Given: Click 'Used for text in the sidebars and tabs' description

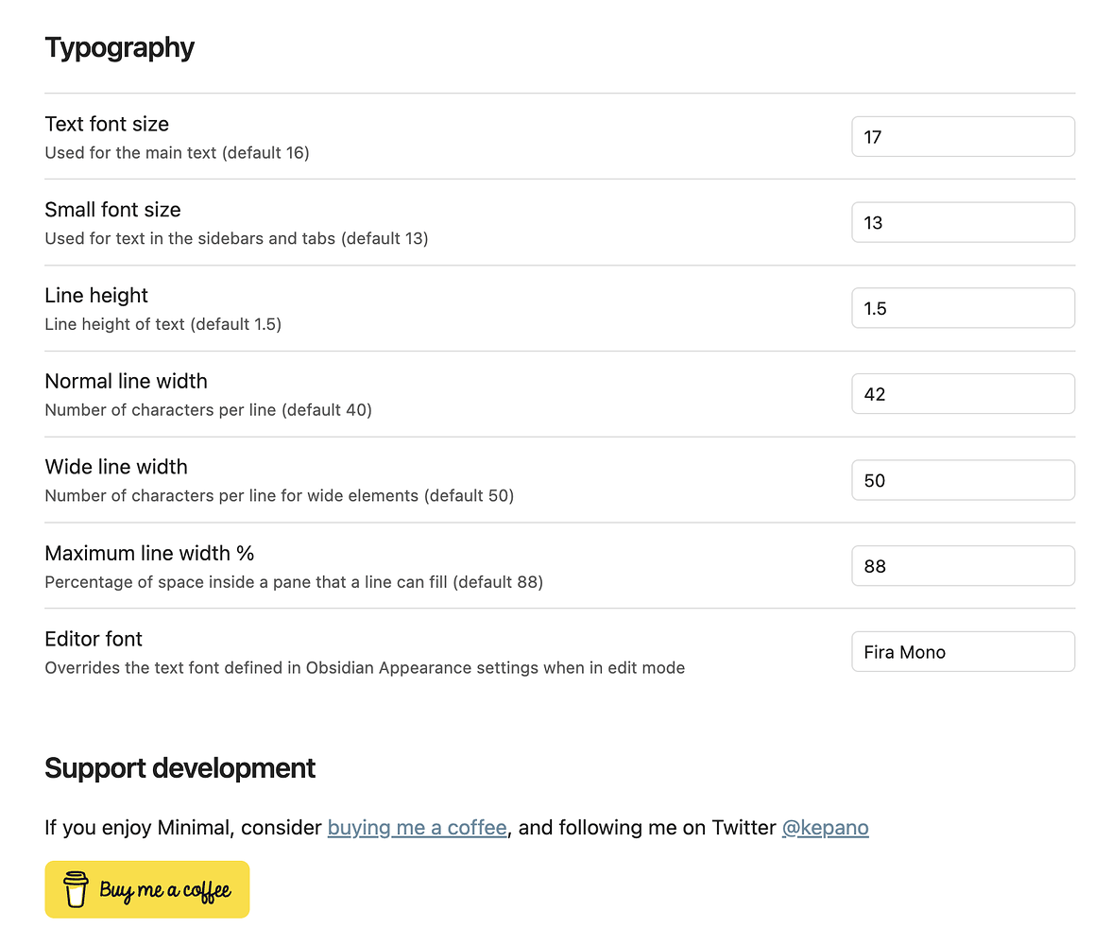Looking at the screenshot, I should [x=236, y=239].
